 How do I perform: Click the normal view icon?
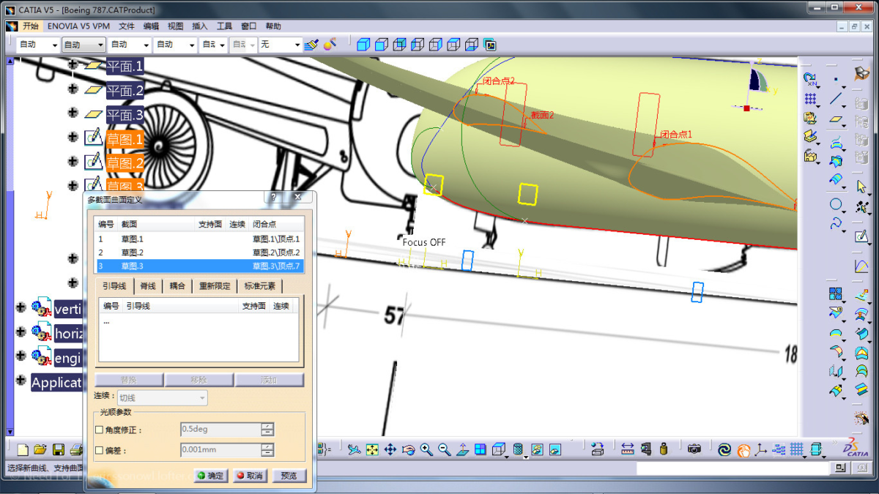(463, 449)
